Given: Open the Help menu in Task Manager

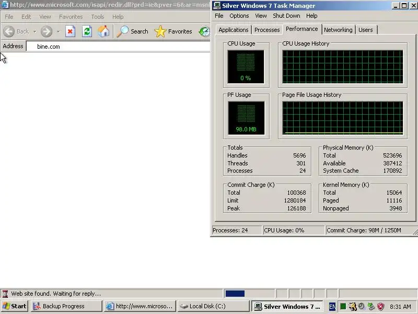Looking at the screenshot, I should [x=311, y=16].
